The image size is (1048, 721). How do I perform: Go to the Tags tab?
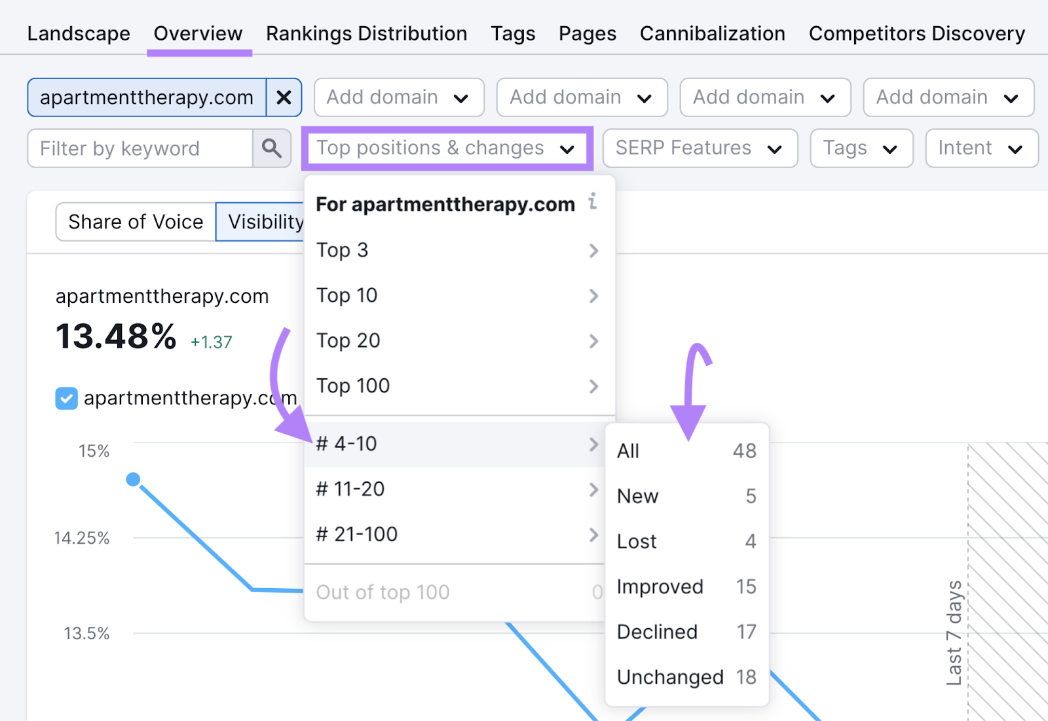pos(514,33)
